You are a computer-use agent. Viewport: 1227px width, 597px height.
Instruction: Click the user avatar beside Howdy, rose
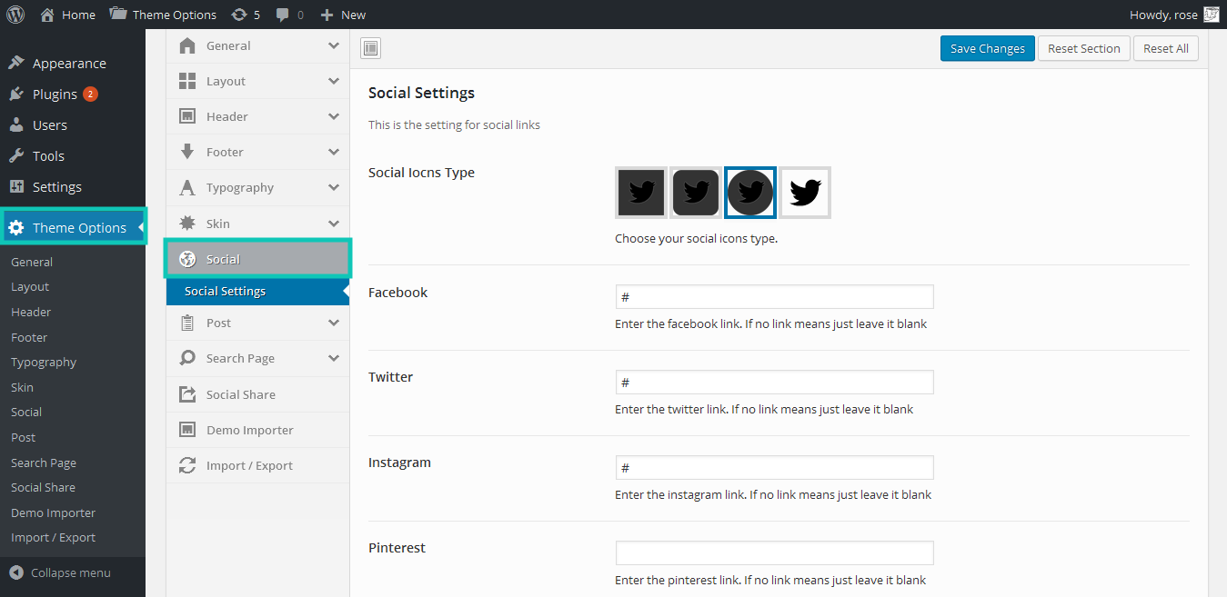click(1211, 15)
